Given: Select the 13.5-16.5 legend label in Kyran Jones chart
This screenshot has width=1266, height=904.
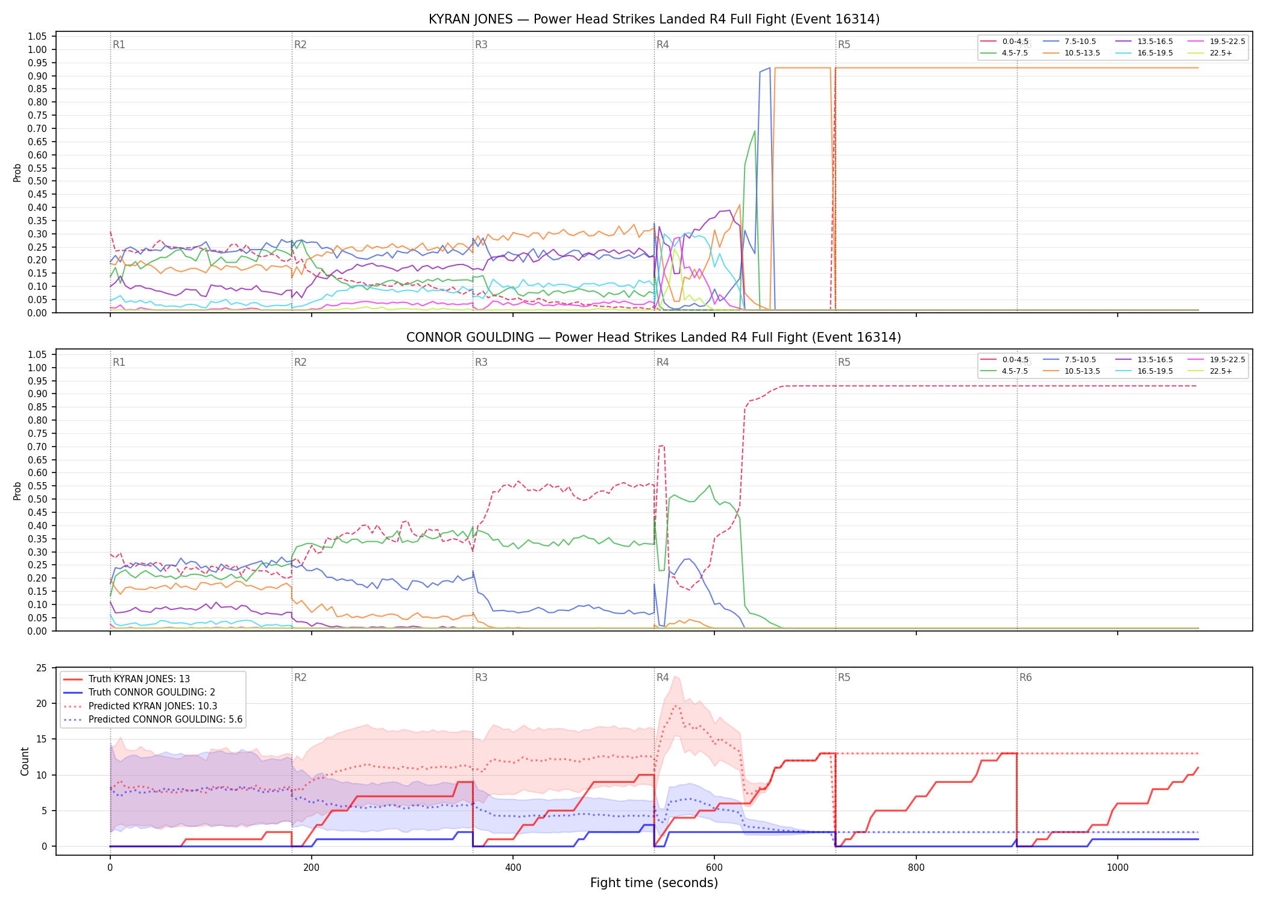Looking at the screenshot, I should [x=1155, y=42].
